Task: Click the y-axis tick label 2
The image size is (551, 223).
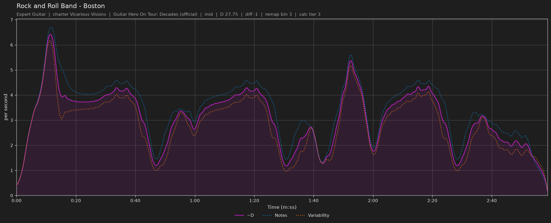Action: 12,145
